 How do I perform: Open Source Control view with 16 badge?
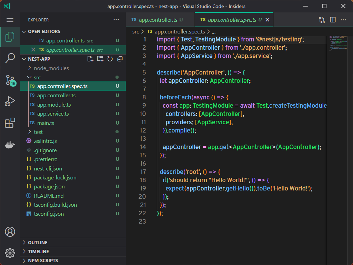click(10, 80)
